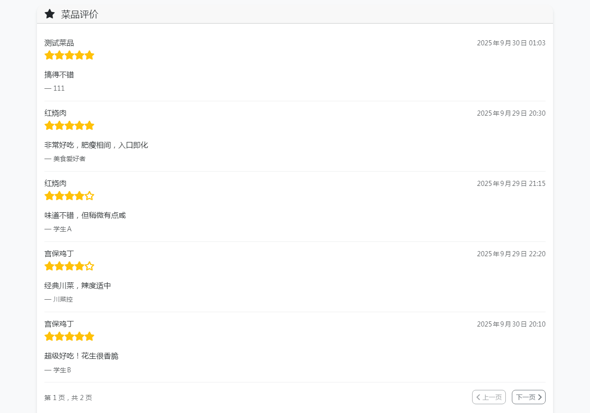
Task: Click the fifth star in 学生B's review
Action: (x=90, y=337)
